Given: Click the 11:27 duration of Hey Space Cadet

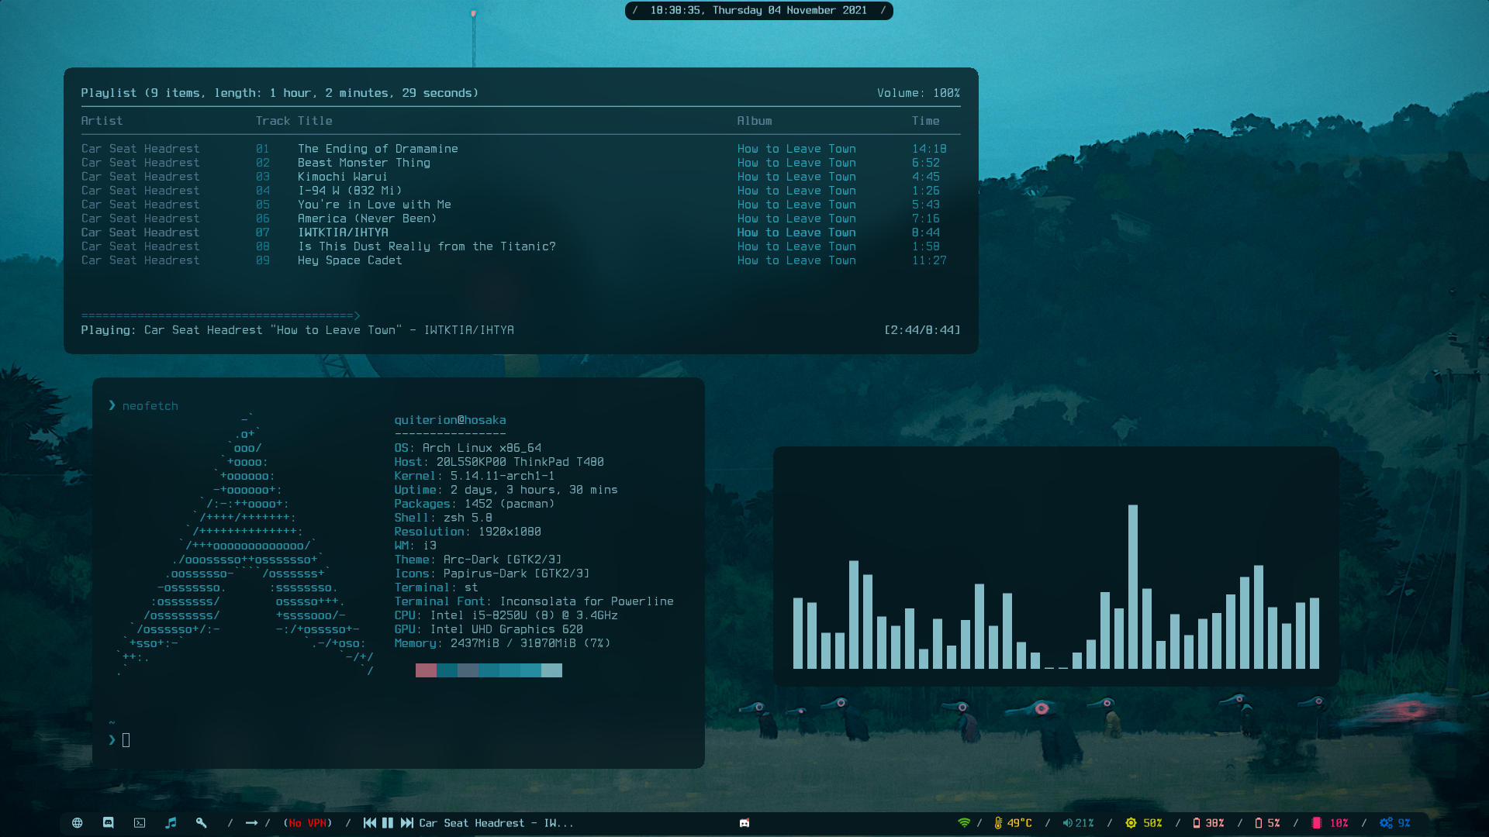Looking at the screenshot, I should point(929,260).
